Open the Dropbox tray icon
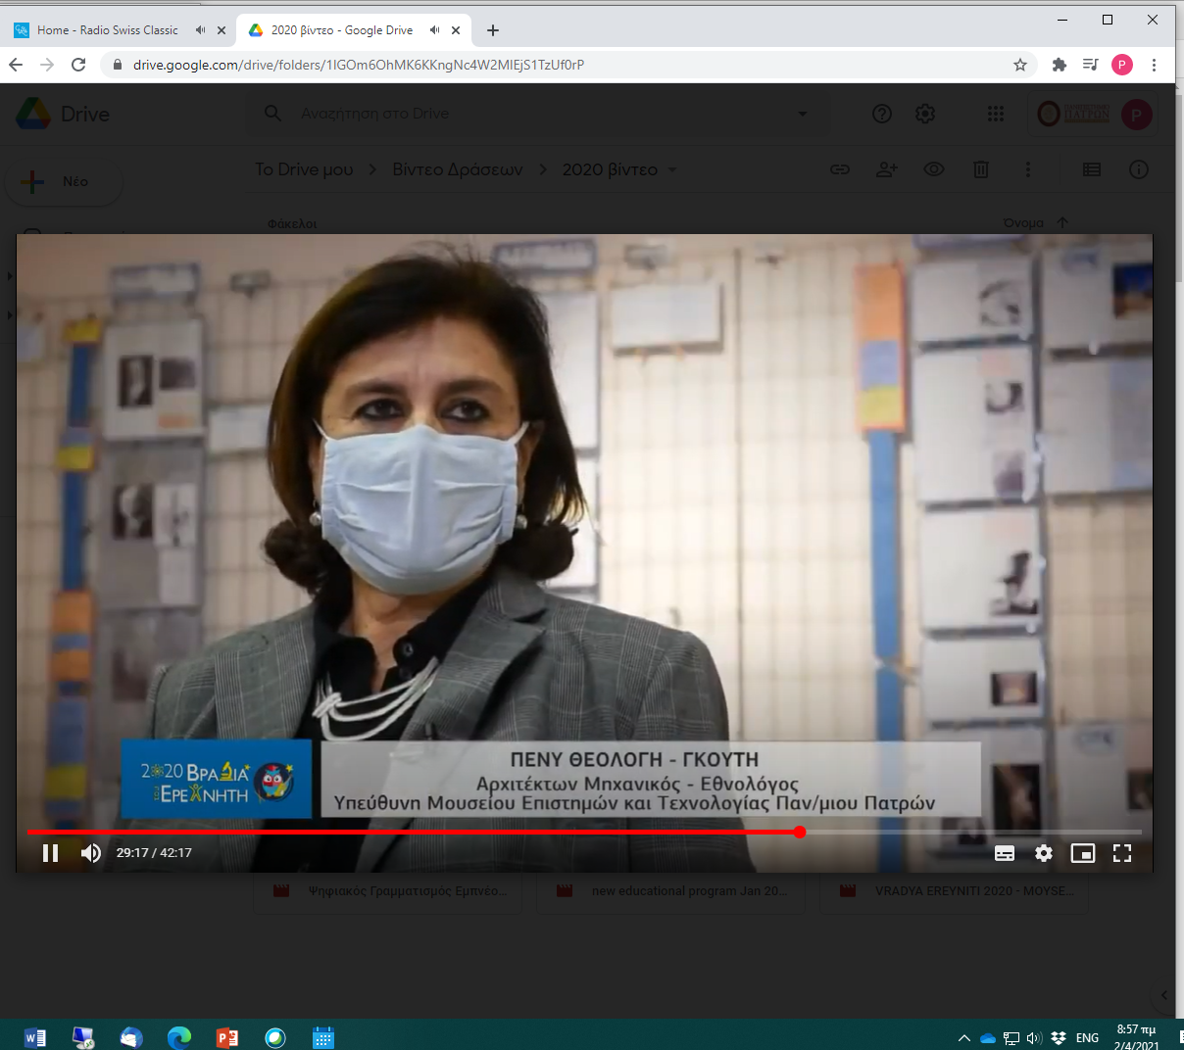 point(1059,1038)
